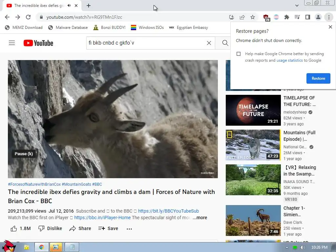Tick the crash reports checkbox
Image resolution: width=336 pixels, height=252 pixels.
click(239, 54)
